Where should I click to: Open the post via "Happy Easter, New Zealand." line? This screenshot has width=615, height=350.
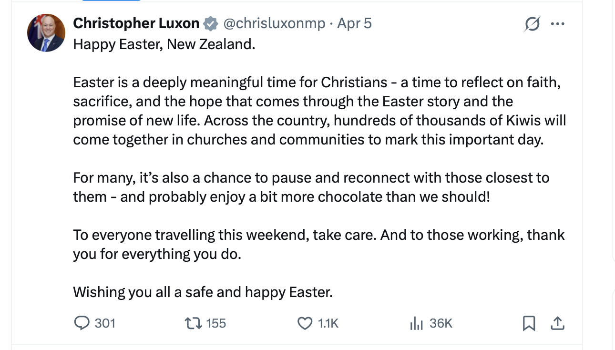(164, 44)
